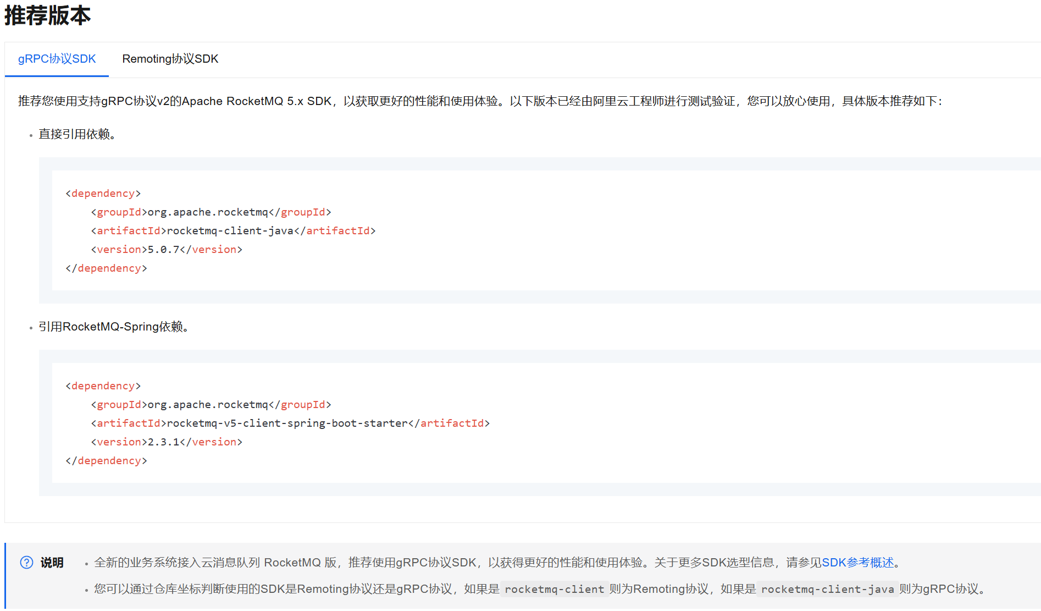Click the question-mark icon beside 说明
Image resolution: width=1041 pixels, height=611 pixels.
26,563
